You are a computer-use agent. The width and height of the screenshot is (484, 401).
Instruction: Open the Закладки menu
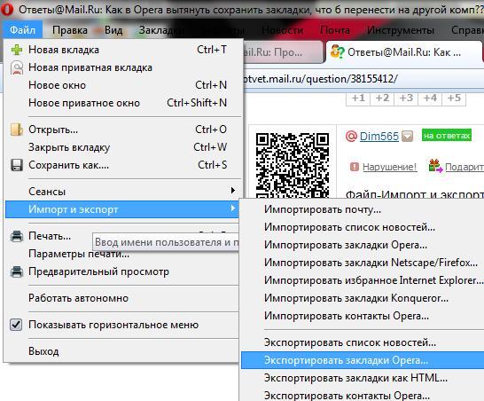tap(161, 30)
